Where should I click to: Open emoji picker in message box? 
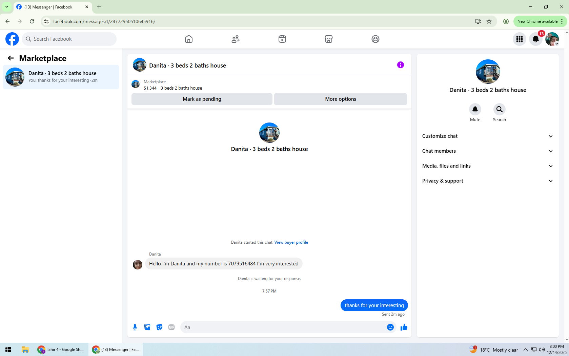point(390,327)
